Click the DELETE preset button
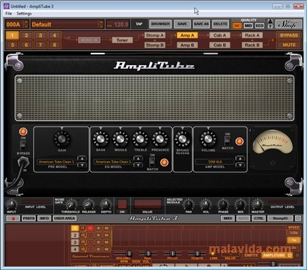Image resolution: width=307 pixels, height=270 pixels. [220, 24]
